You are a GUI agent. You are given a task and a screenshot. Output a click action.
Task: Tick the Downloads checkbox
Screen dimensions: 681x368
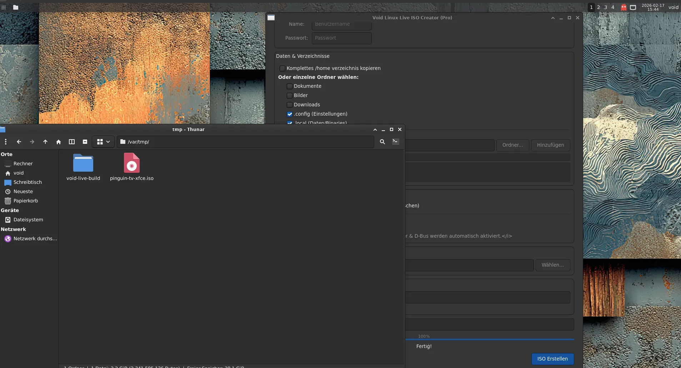point(290,105)
